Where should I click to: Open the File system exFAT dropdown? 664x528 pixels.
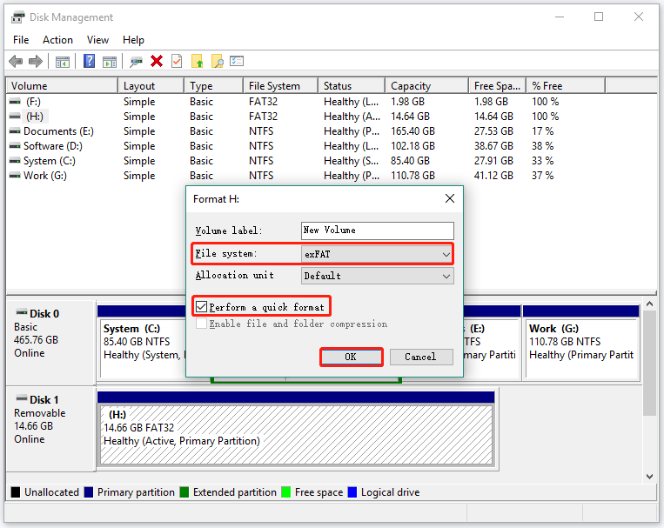click(378, 254)
